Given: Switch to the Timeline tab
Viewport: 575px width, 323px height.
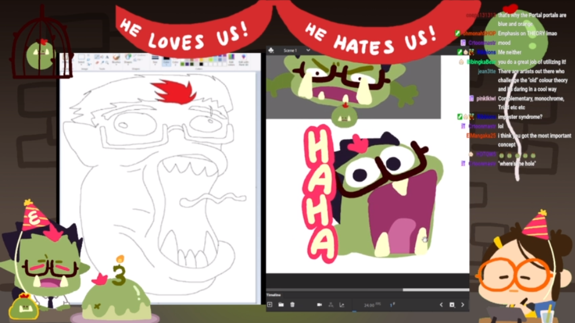Looking at the screenshot, I should pos(274,295).
